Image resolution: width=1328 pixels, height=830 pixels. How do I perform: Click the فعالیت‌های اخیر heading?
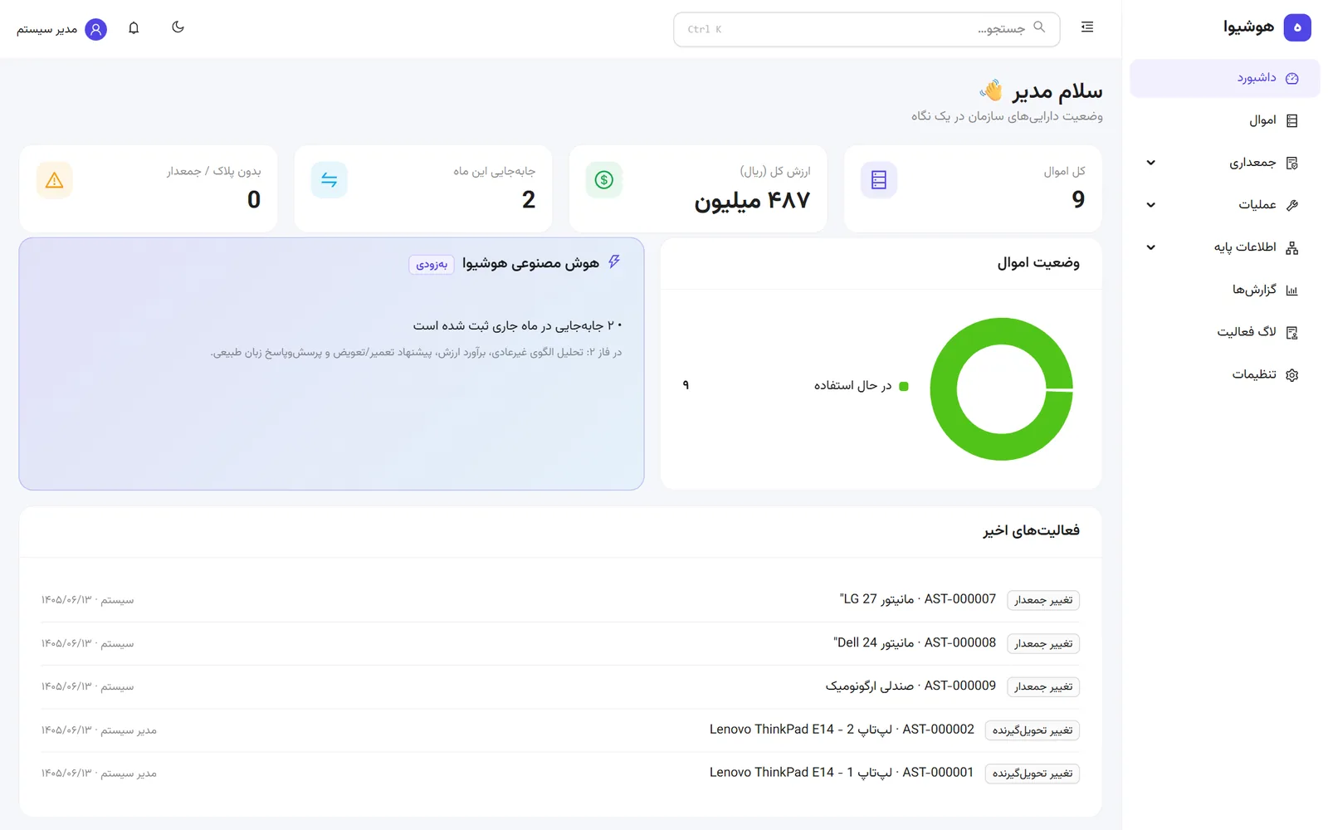[x=1032, y=530]
